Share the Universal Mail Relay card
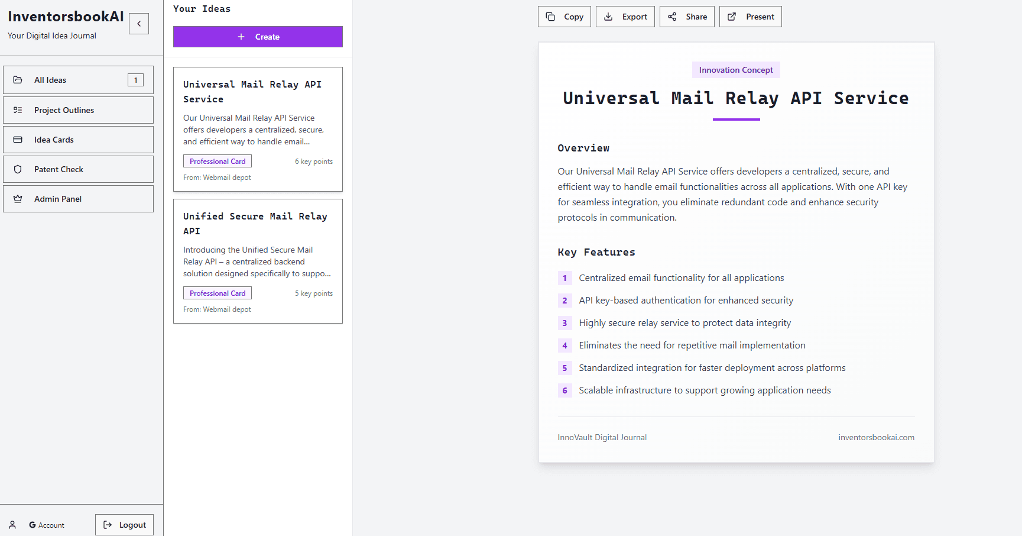This screenshot has height=536, width=1022. pyautogui.click(x=687, y=17)
